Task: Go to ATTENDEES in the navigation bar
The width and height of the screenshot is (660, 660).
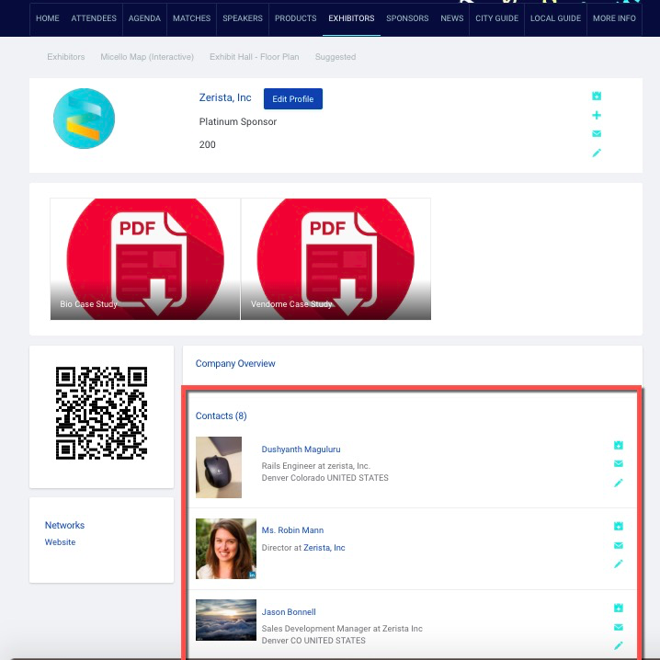Action: tap(94, 18)
